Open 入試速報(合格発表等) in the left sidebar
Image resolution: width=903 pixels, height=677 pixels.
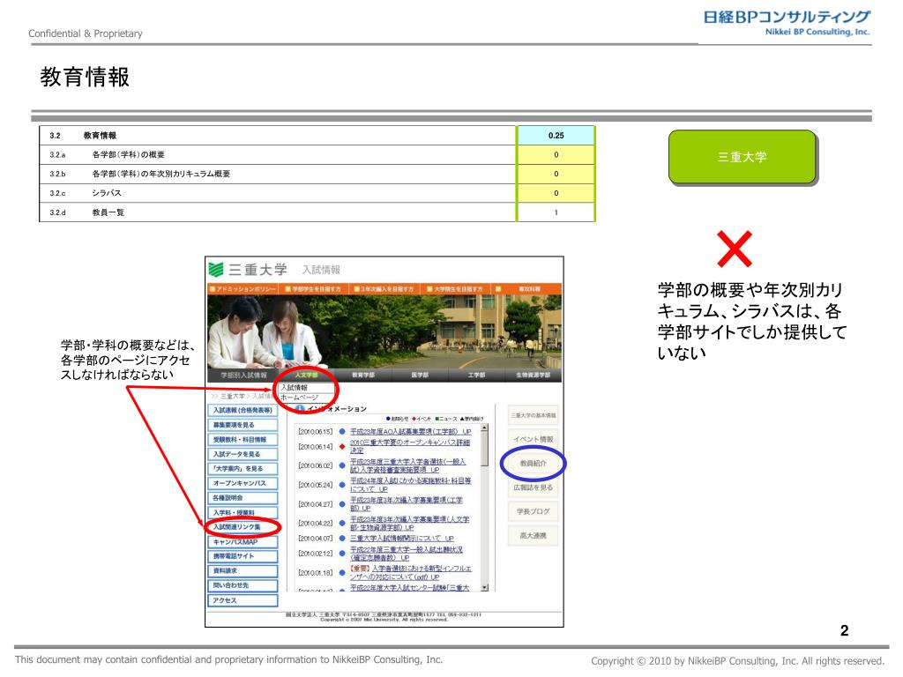(243, 411)
